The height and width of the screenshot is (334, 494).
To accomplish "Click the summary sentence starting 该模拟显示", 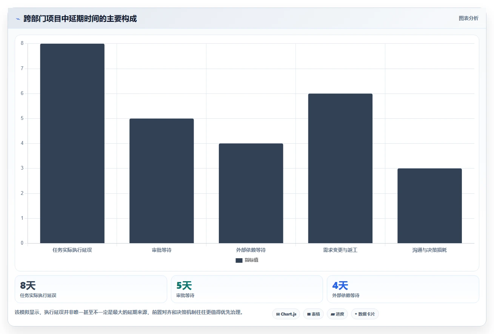I will point(130,312).
